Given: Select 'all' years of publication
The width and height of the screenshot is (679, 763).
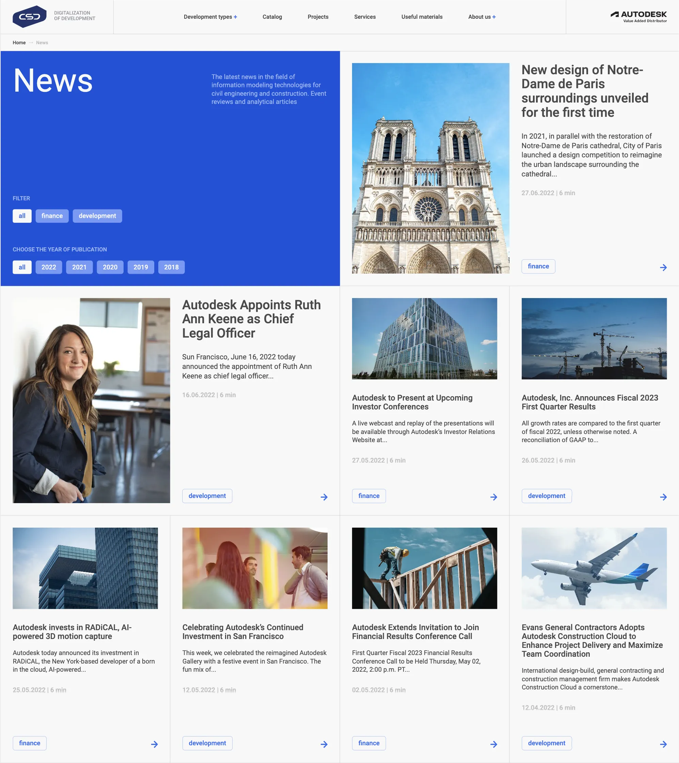Looking at the screenshot, I should point(22,267).
